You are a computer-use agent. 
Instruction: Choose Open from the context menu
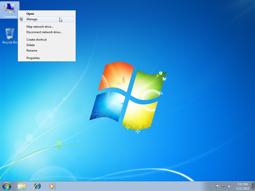tap(47, 14)
